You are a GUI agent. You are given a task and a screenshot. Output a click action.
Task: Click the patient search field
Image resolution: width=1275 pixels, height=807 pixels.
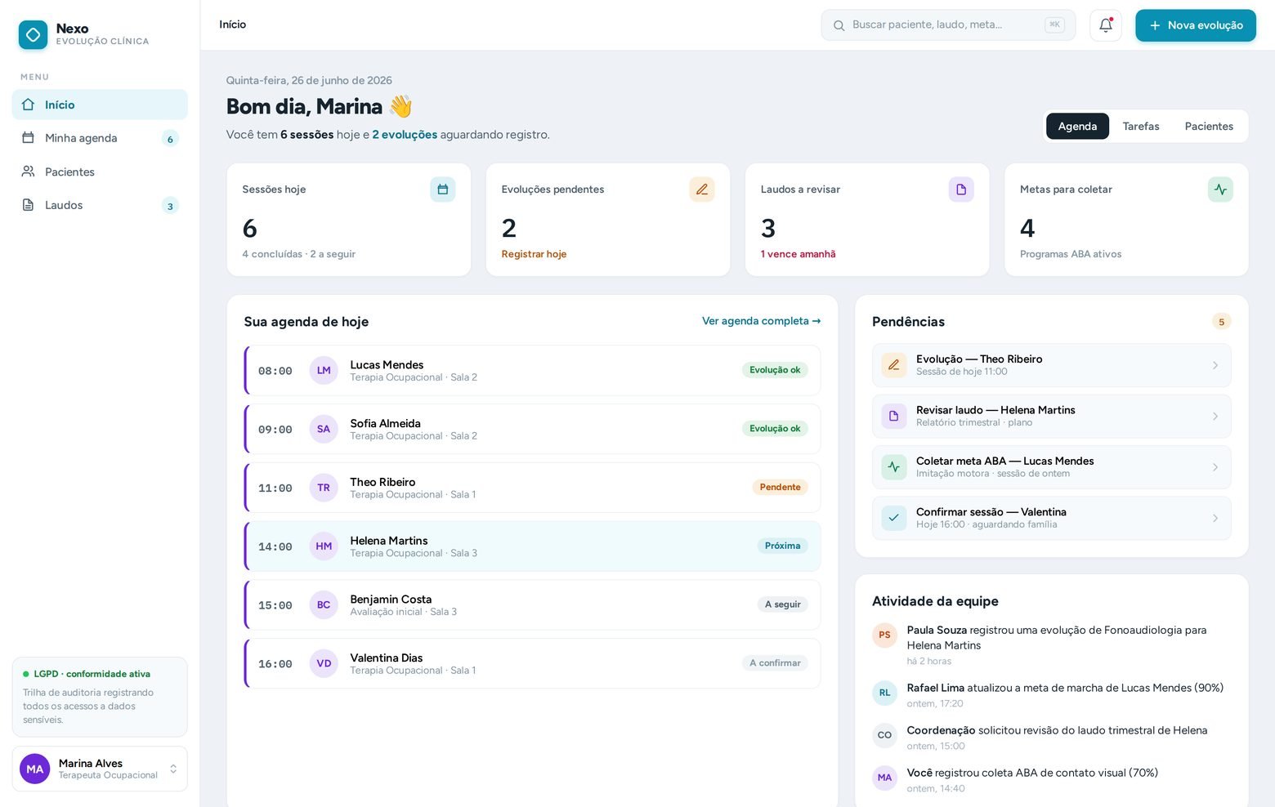point(948,25)
